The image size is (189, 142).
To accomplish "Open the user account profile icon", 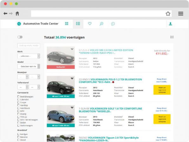I will (170, 24).
